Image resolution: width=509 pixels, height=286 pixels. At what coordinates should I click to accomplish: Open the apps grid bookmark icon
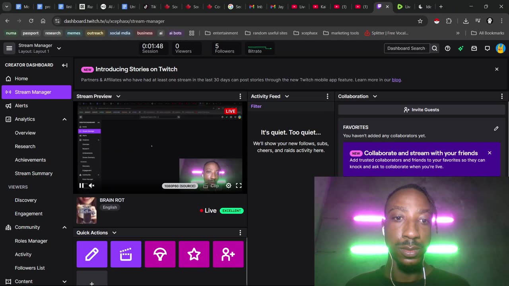[x=192, y=33]
